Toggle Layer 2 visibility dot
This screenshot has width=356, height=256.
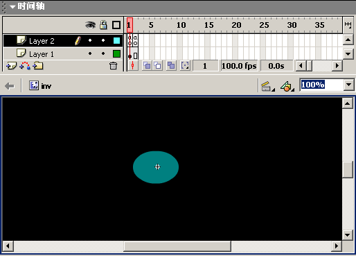pos(90,40)
